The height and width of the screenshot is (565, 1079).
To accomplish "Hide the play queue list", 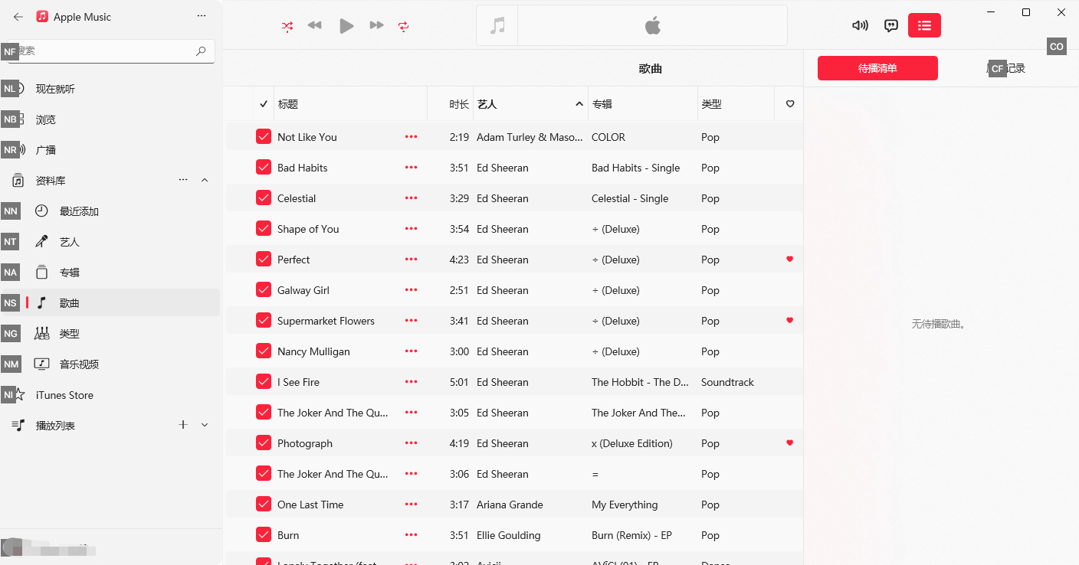I will click(924, 25).
